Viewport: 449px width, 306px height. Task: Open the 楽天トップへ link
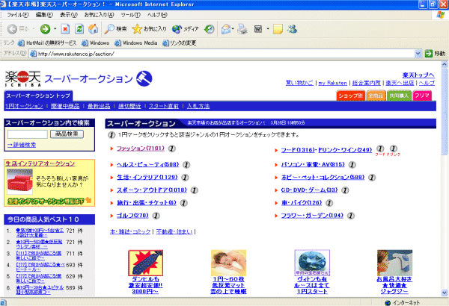[x=418, y=75]
